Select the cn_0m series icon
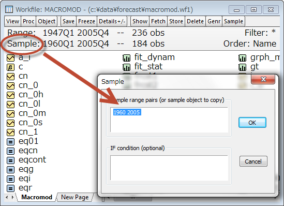Screen dimensions: 284x206 10,114
